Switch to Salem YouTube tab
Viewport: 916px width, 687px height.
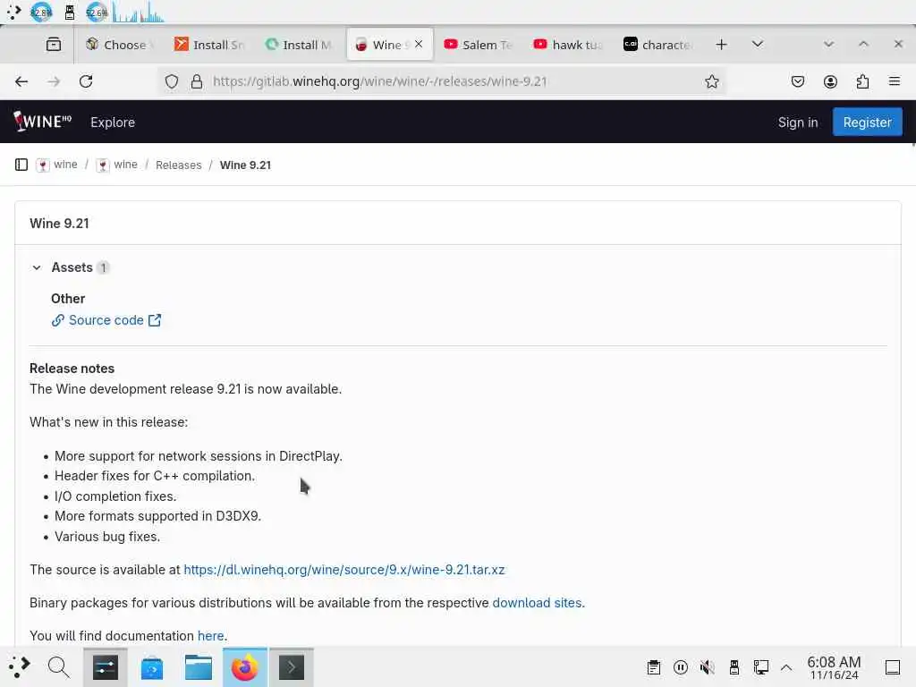pos(479,45)
